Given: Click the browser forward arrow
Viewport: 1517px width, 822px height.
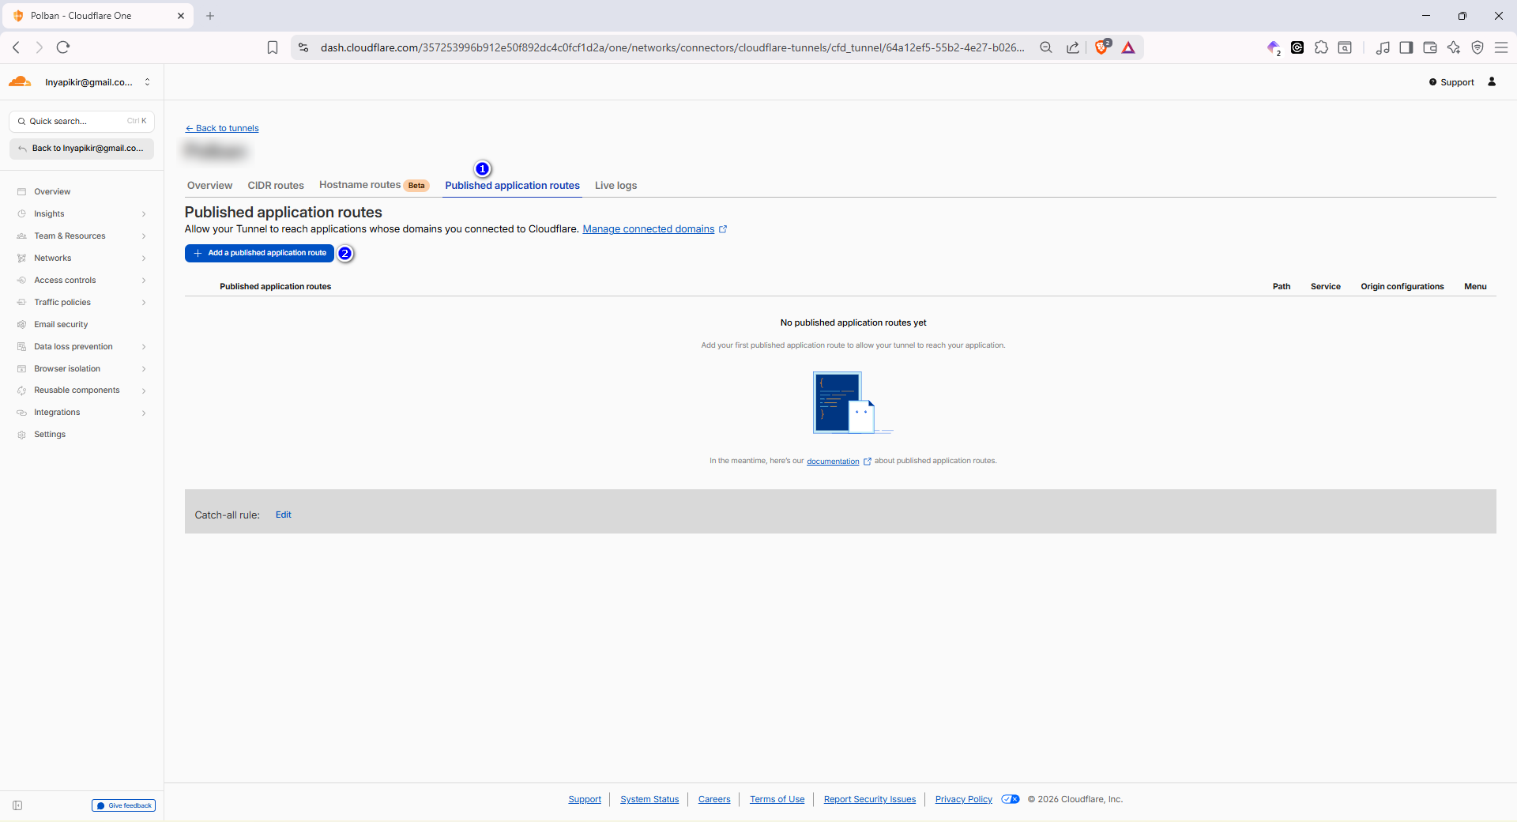Looking at the screenshot, I should pyautogui.click(x=40, y=47).
